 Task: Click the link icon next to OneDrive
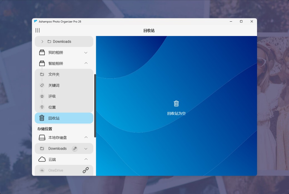pos(86,170)
